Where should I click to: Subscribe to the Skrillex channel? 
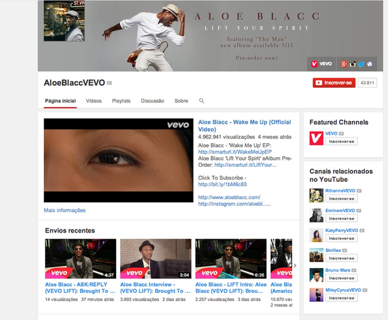click(341, 258)
